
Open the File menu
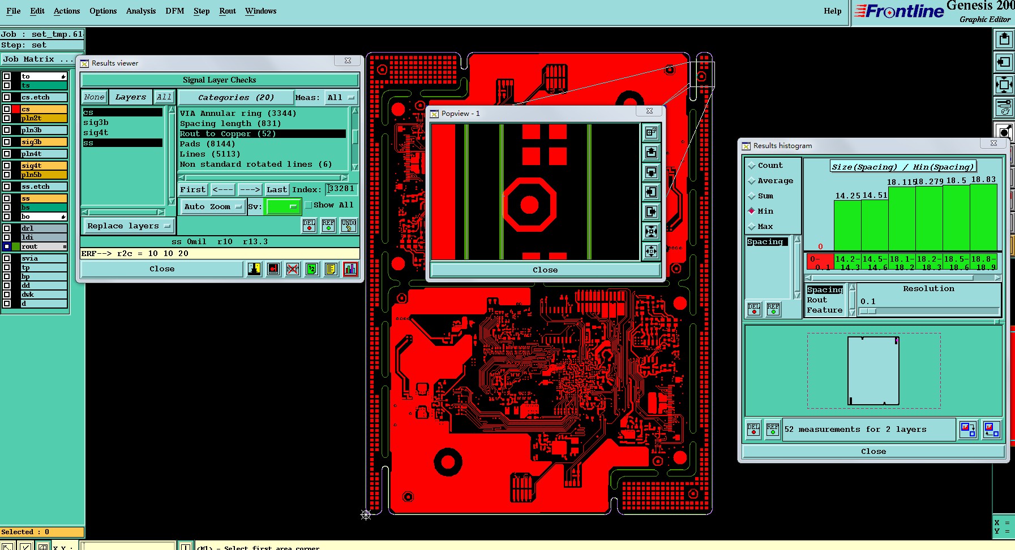point(14,11)
